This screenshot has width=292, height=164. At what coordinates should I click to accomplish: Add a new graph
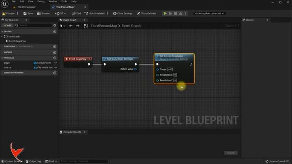55,32
